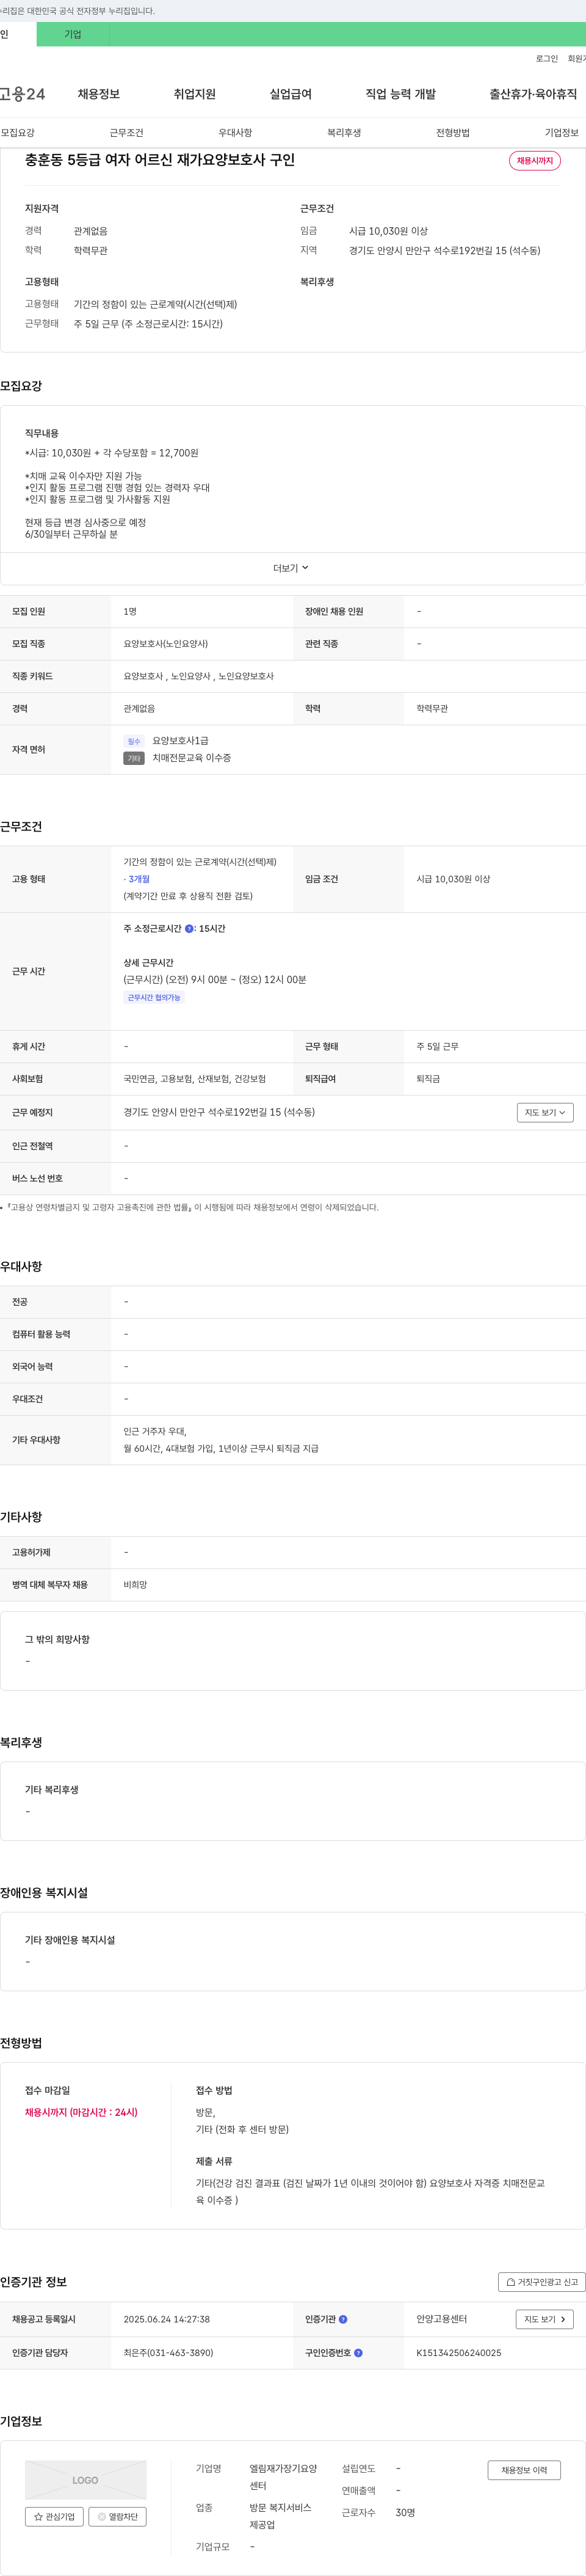
Task: Open 지도 보기 dropdown for 근무 예정지
Action: pos(545,1113)
